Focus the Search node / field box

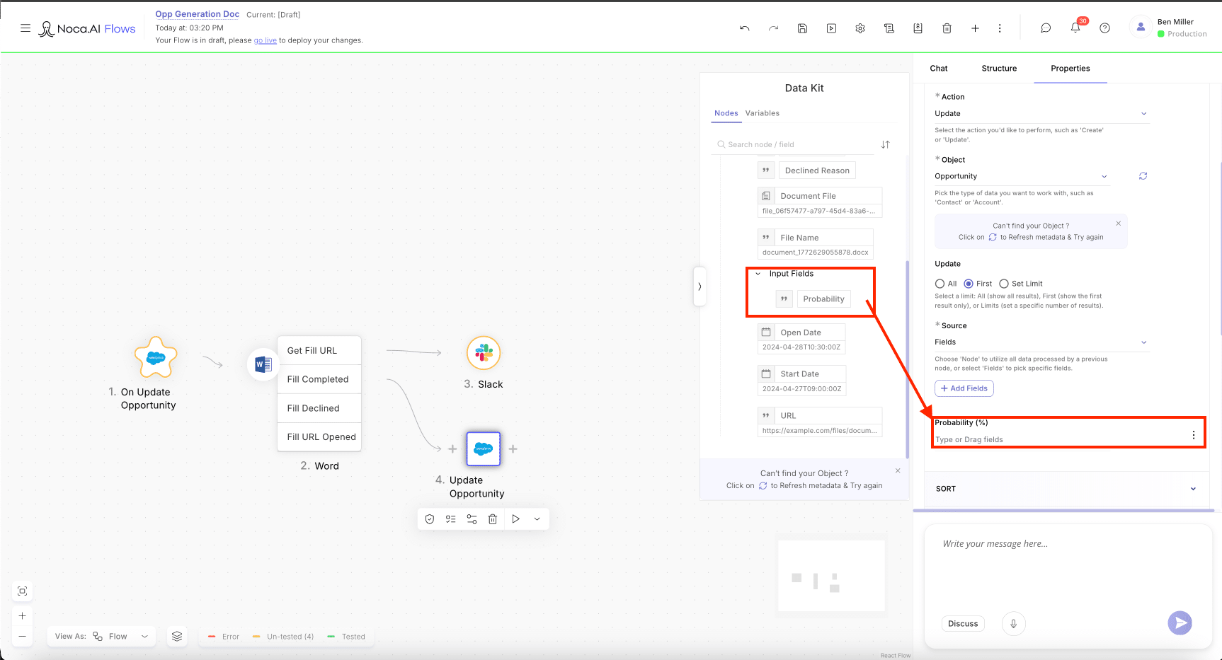(x=793, y=144)
